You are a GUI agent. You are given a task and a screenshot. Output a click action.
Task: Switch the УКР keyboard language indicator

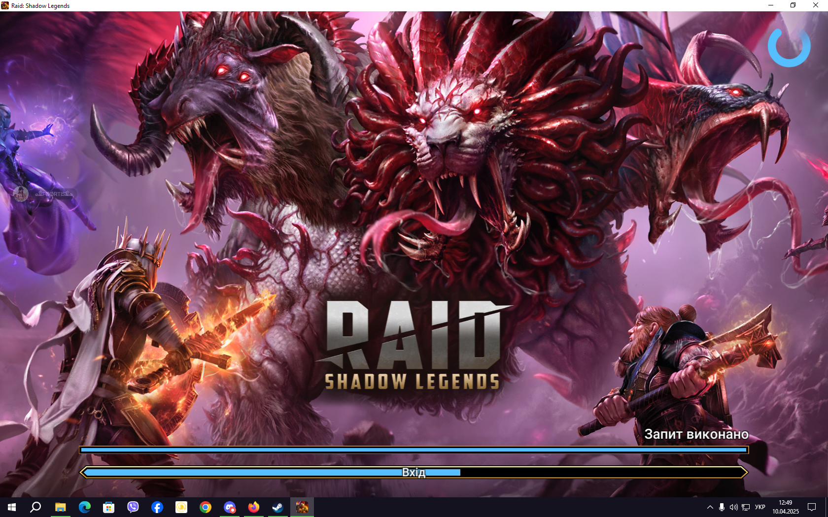(x=760, y=507)
